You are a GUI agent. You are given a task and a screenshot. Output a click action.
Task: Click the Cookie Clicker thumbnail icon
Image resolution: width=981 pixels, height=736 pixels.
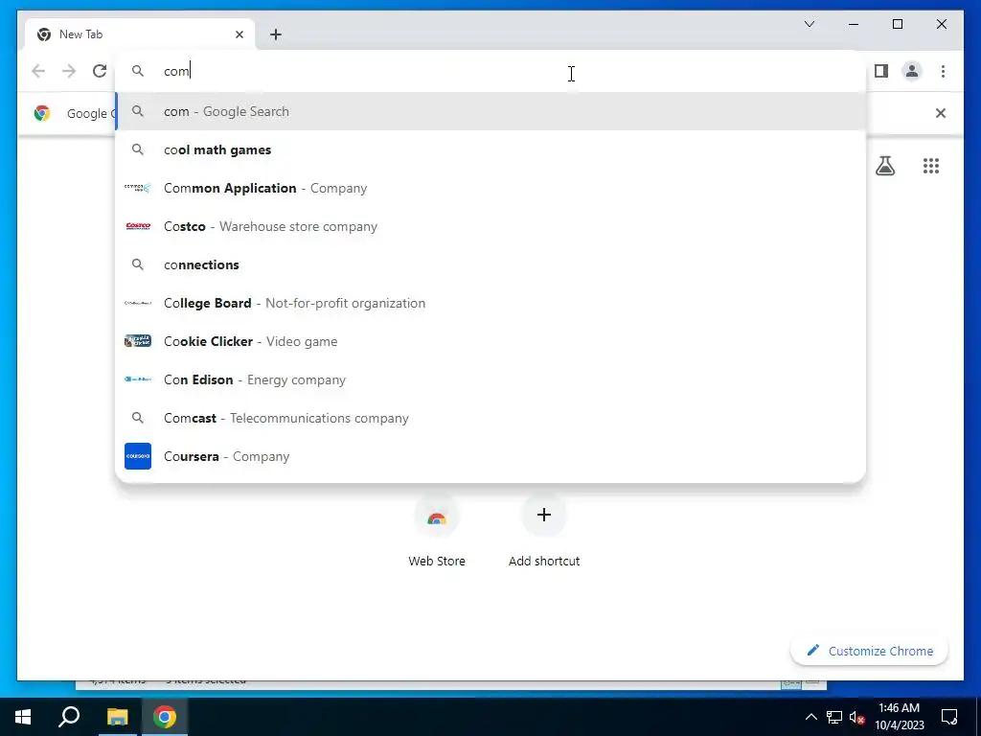coord(138,341)
